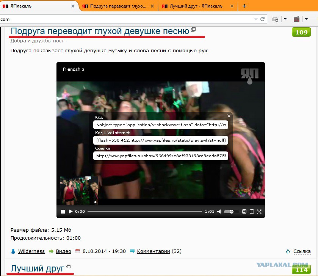The width and height of the screenshot is (318, 276).
Task: Expand dropdown next to red extension icon
Action: point(307,19)
